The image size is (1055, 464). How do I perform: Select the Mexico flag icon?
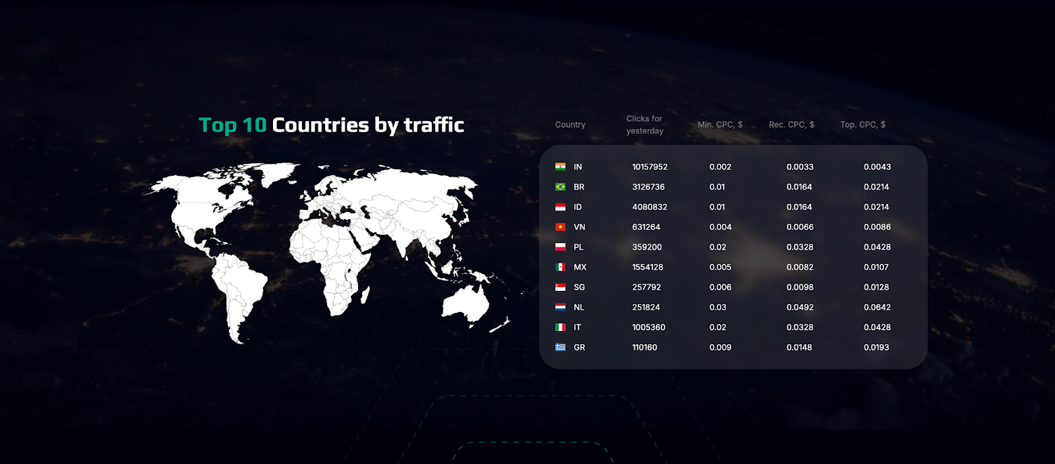(x=560, y=267)
